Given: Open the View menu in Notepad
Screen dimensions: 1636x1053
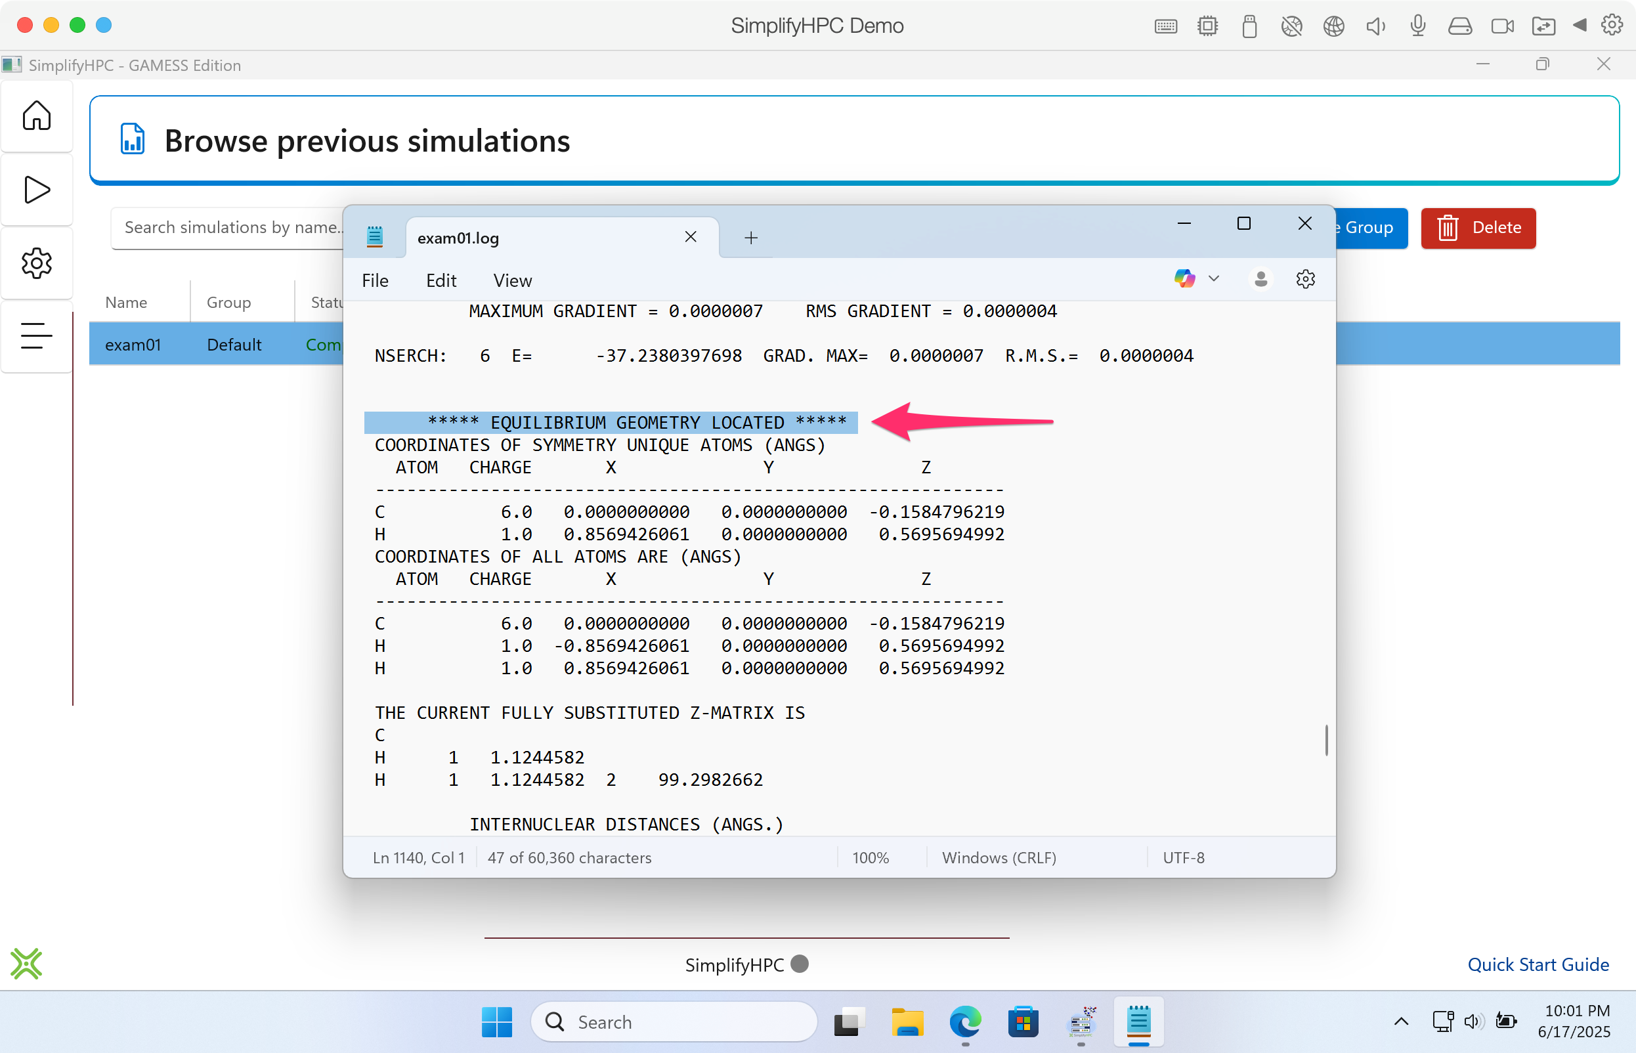Looking at the screenshot, I should [x=512, y=280].
